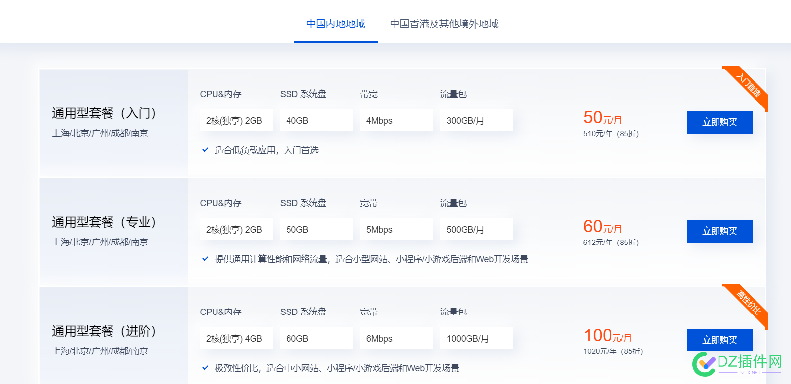Click the 2核(独享) 4GB box
791x384 pixels.
click(236, 338)
